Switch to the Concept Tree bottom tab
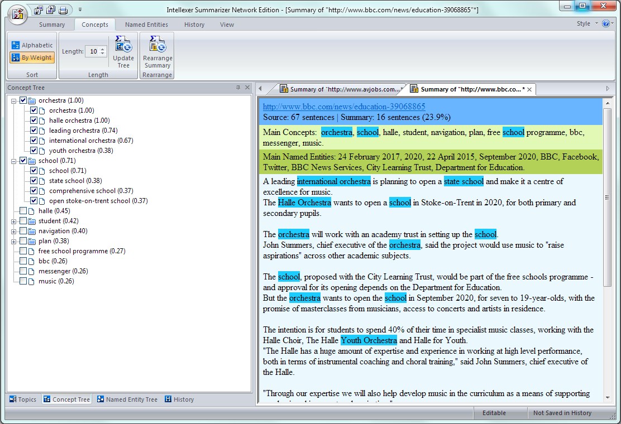This screenshot has height=424, width=621. [x=67, y=399]
